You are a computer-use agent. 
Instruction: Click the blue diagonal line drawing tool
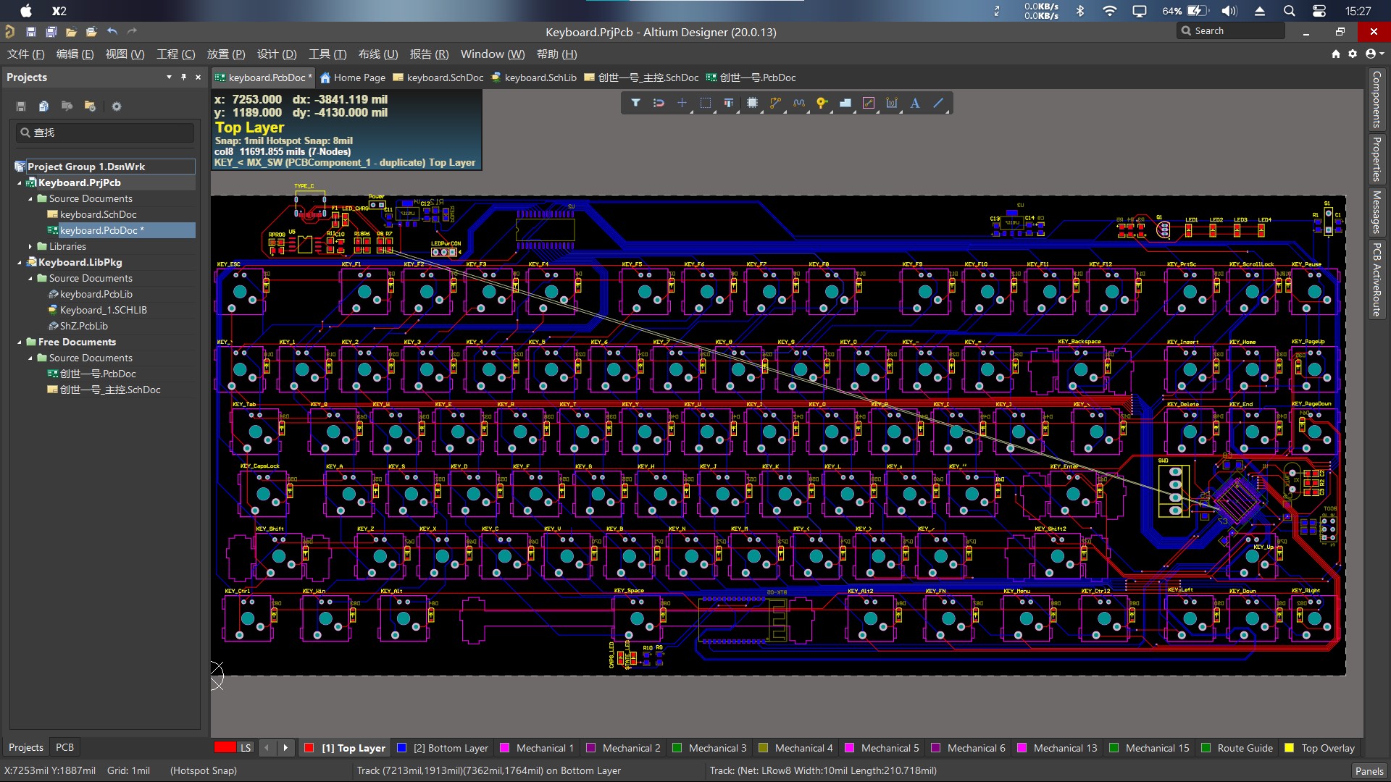coord(938,103)
